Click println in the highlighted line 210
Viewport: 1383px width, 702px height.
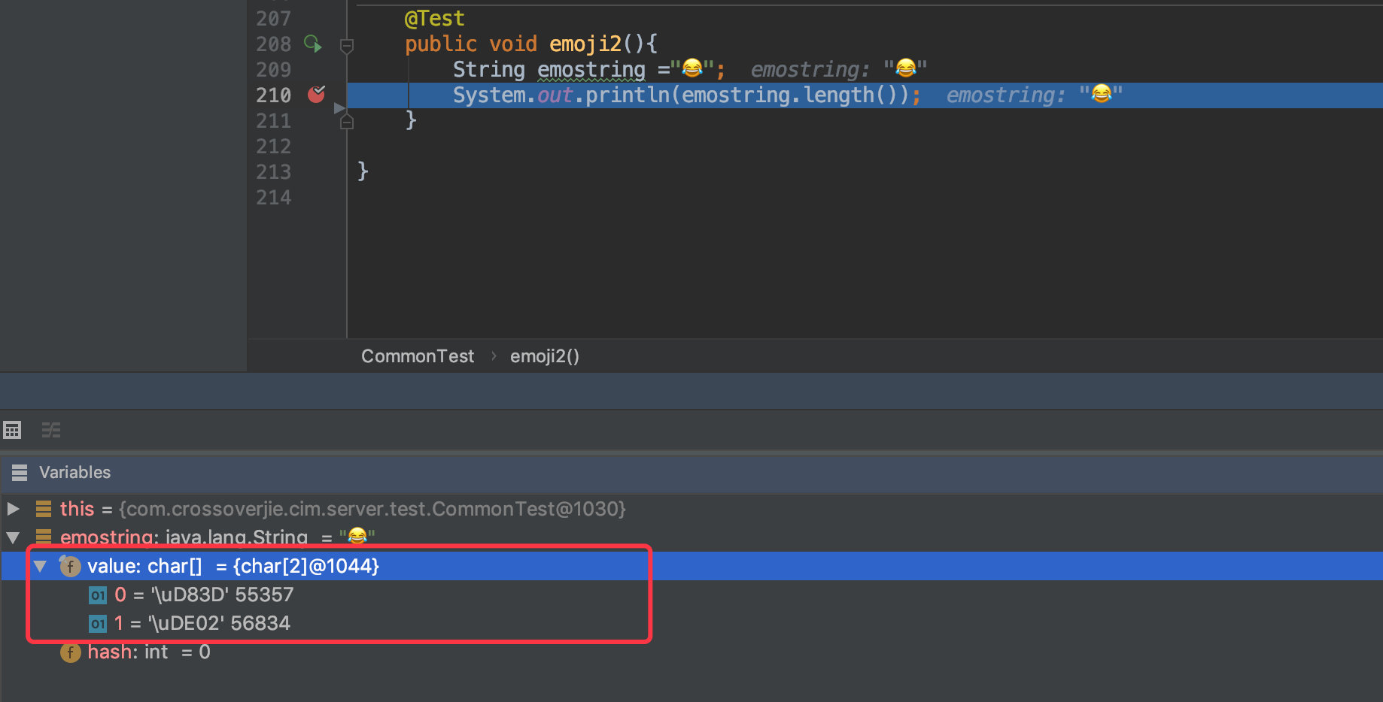coord(628,95)
